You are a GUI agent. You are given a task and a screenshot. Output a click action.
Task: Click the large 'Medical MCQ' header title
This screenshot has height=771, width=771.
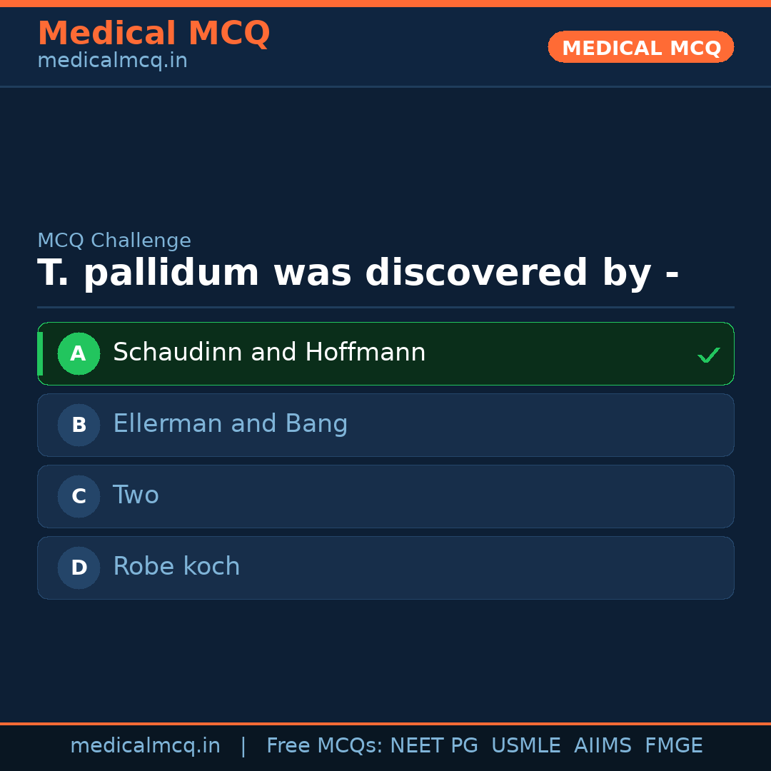(x=153, y=34)
